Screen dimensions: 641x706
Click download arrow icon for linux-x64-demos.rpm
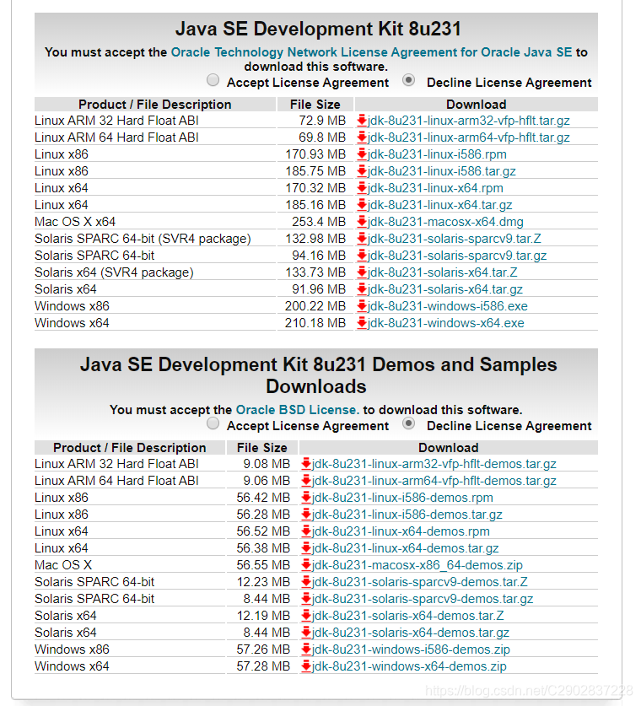306,531
